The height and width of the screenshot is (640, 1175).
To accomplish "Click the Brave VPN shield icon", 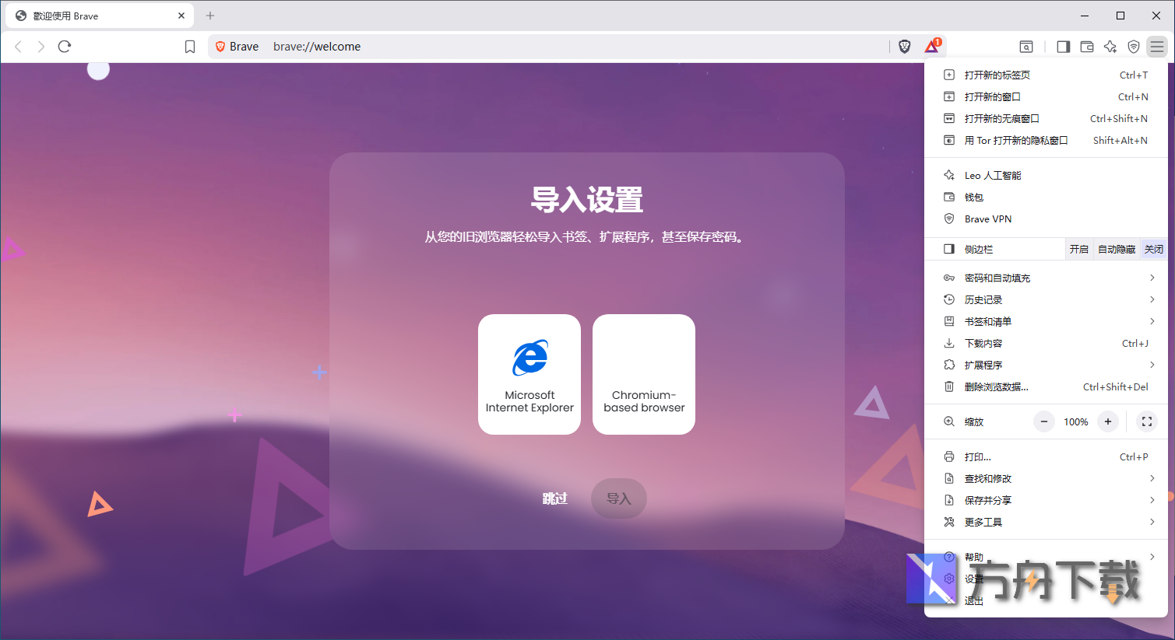I will (1134, 47).
